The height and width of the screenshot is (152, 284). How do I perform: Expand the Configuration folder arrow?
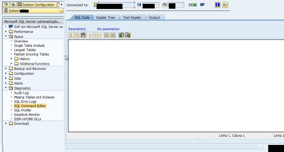point(6,73)
